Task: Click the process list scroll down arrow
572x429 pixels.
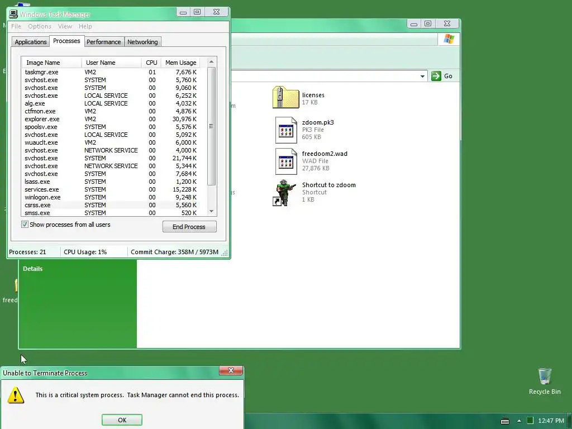Action: (x=211, y=211)
